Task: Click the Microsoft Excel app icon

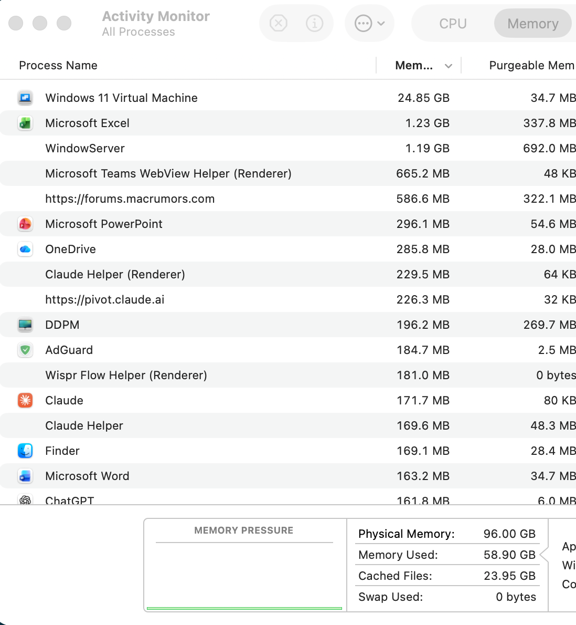Action: tap(25, 123)
